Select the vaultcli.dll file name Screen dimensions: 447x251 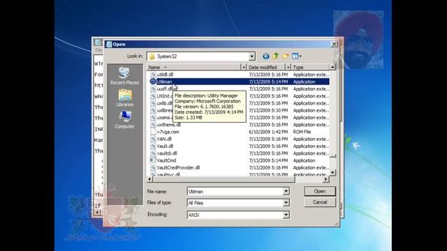167,153
